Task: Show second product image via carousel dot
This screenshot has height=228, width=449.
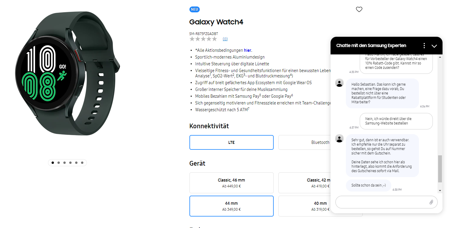Action: (59, 162)
